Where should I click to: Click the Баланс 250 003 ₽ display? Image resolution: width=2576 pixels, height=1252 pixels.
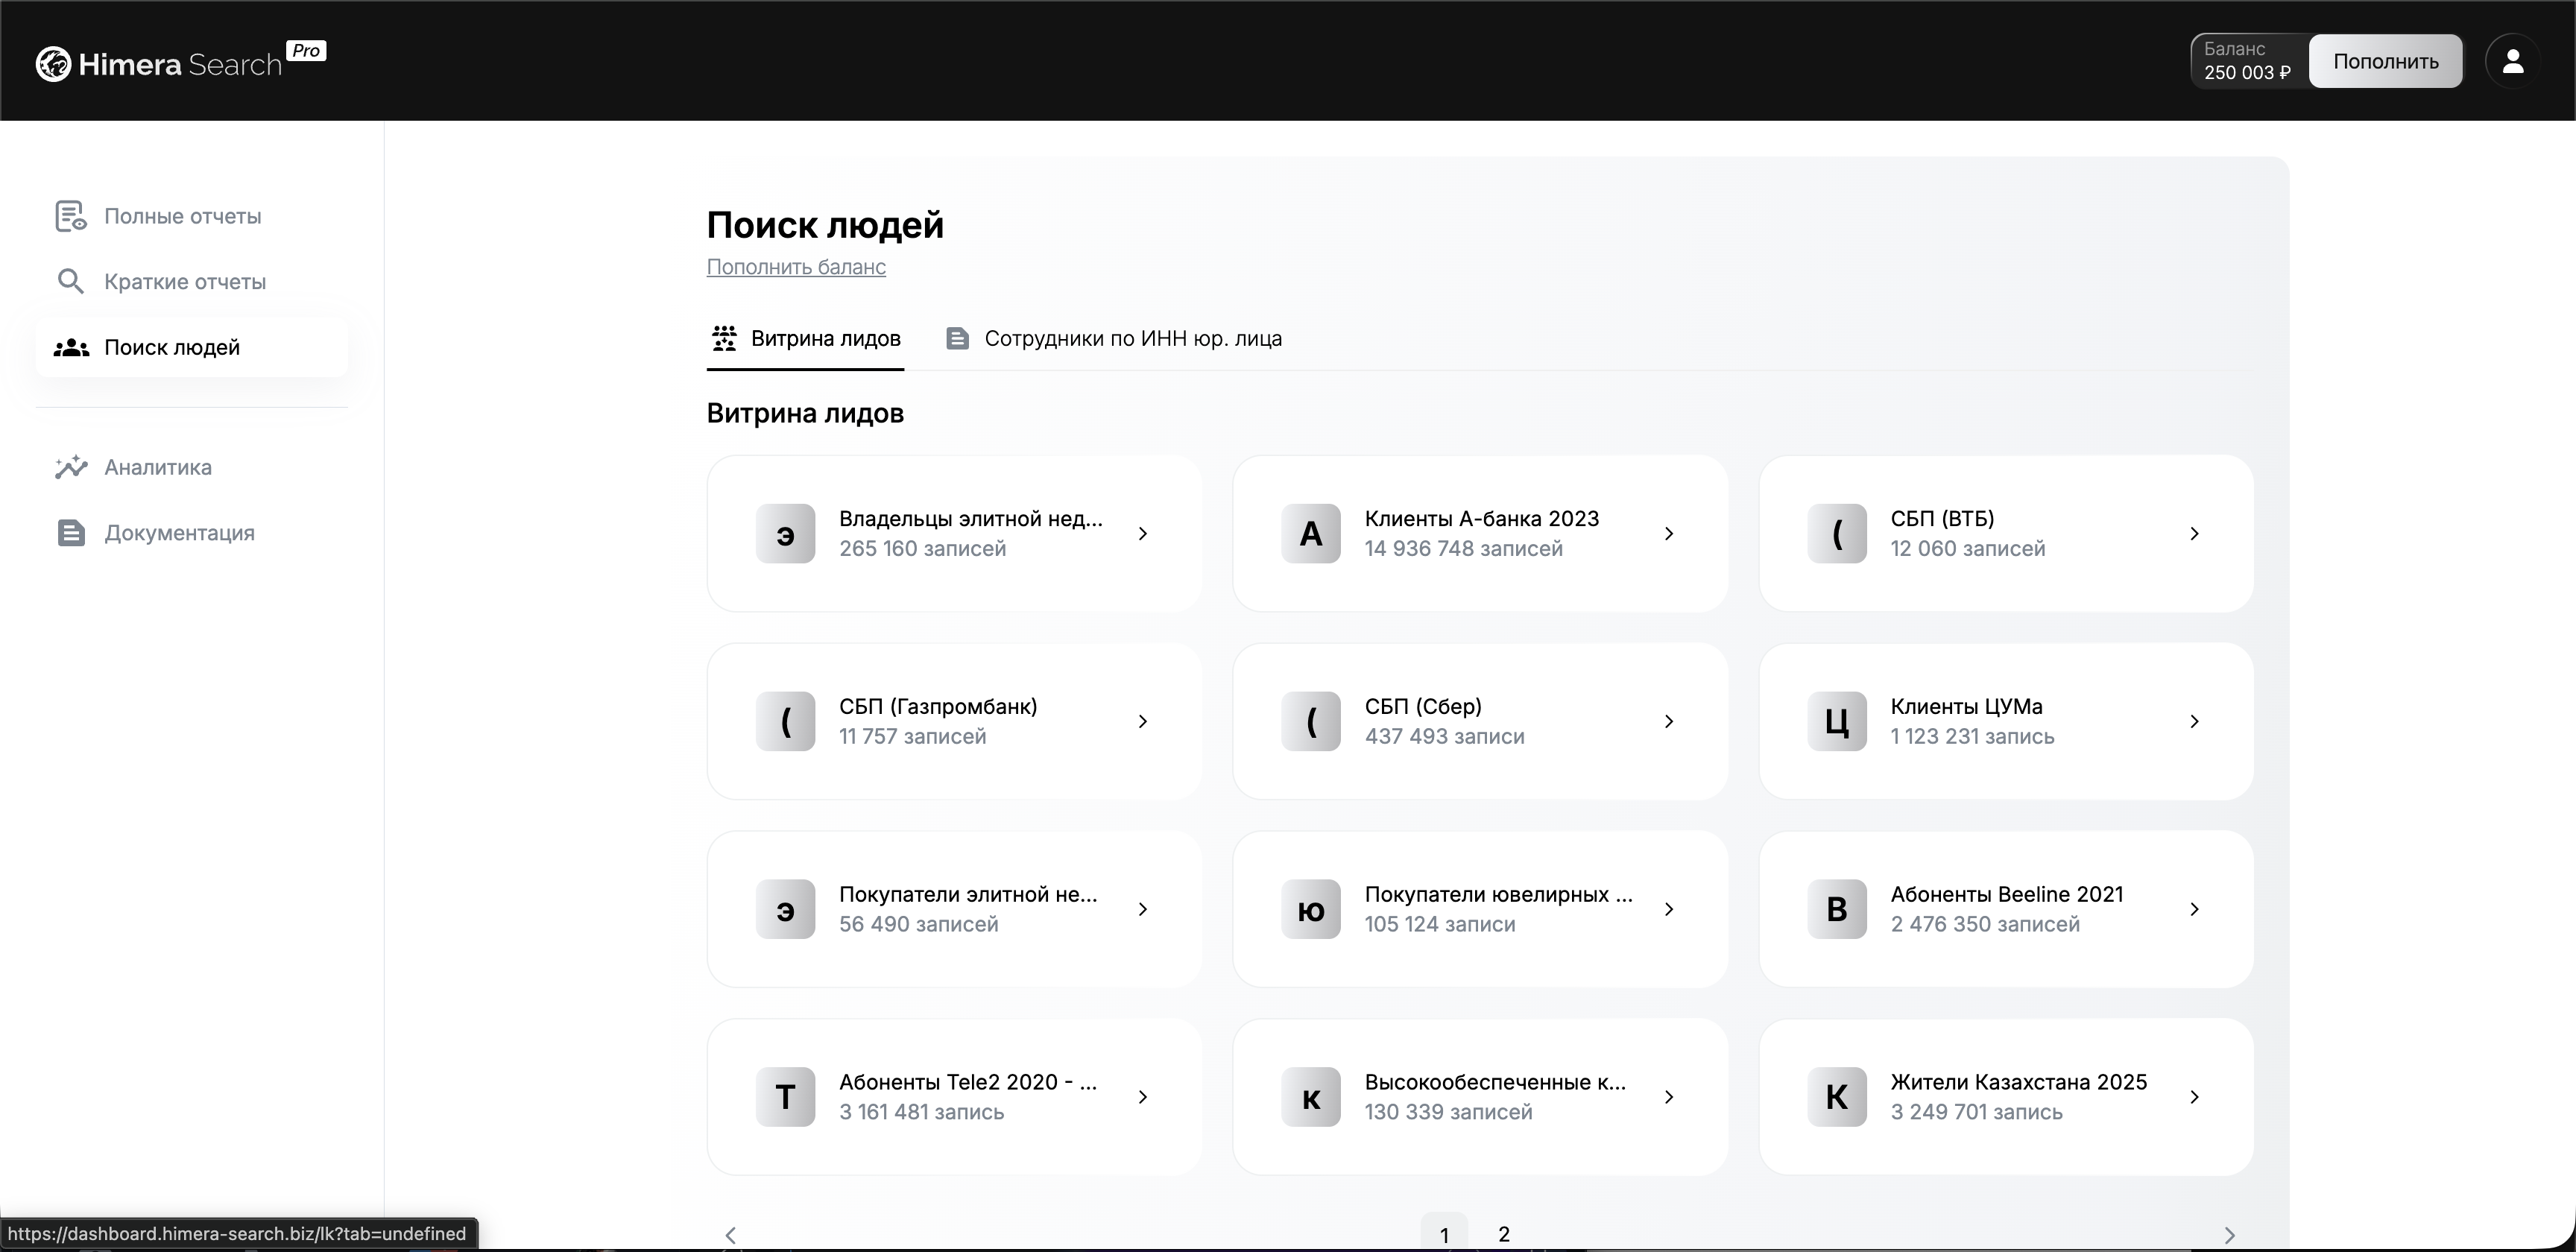2248,61
